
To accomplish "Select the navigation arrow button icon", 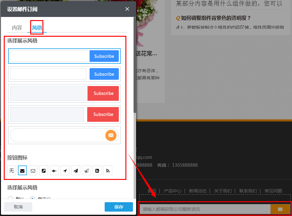I will click(65, 170).
